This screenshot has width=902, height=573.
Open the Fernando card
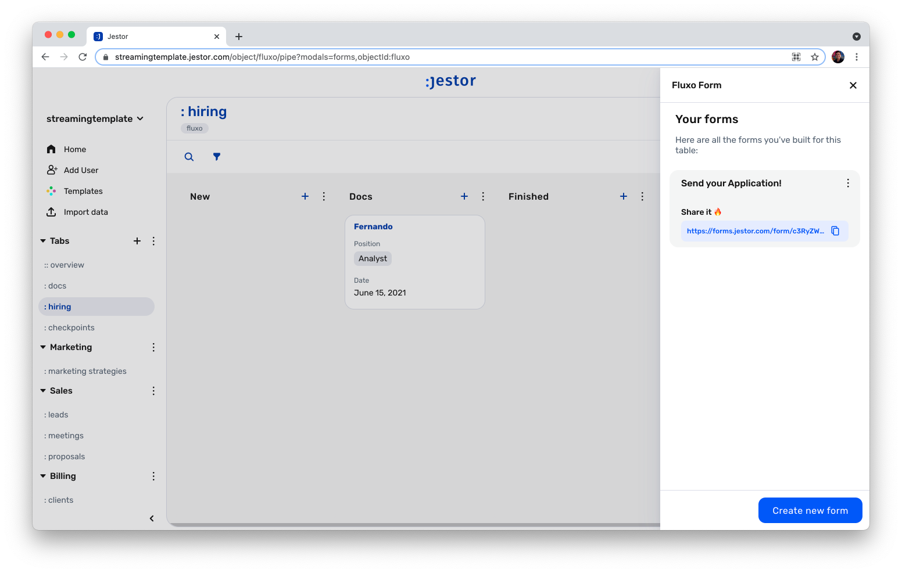coord(415,262)
